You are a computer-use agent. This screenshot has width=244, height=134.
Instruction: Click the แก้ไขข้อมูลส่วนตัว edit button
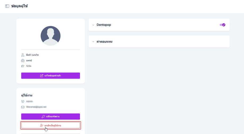pyautogui.click(x=51, y=76)
